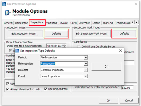The height and width of the screenshot is (106, 141).
Task: Open the Invoice tab
Action: coord(63,23)
